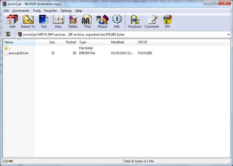Click the modified date 10/25/2013 cell
Viewport: 233px width, 166px height.
pyautogui.click(x=122, y=53)
